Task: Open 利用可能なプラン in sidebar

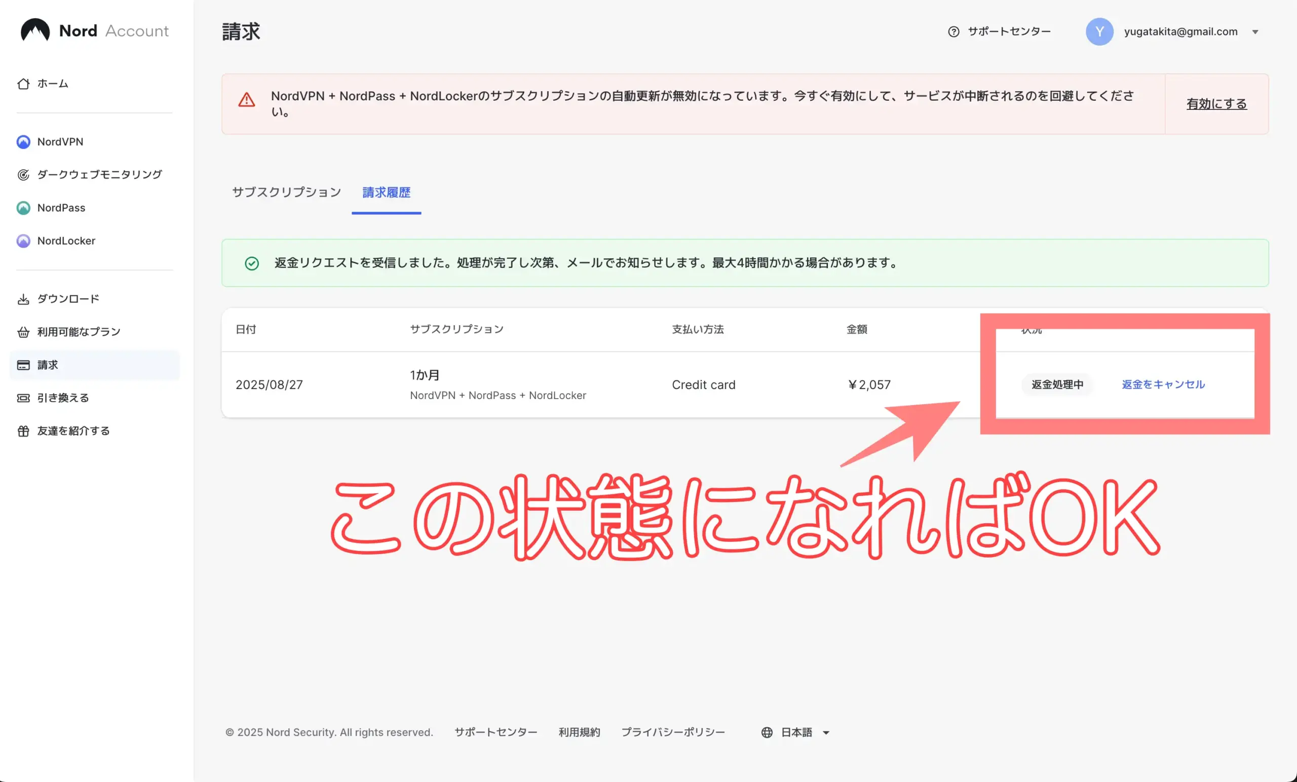Action: coord(79,332)
